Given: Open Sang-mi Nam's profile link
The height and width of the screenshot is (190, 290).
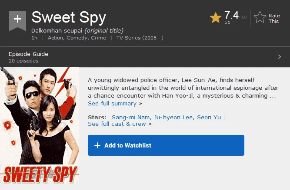Looking at the screenshot, I should [130, 117].
